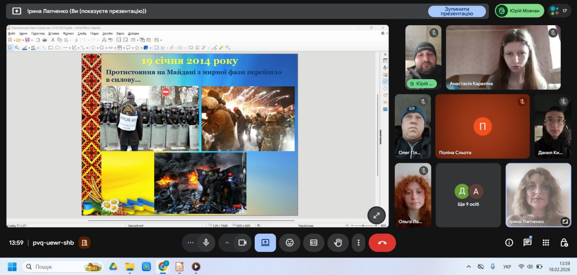Expand camera settings chevron arrow
The height and width of the screenshot is (275, 577).
(227, 243)
